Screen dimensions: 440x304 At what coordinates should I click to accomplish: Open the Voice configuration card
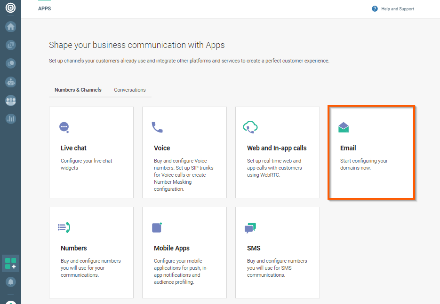tap(184, 152)
